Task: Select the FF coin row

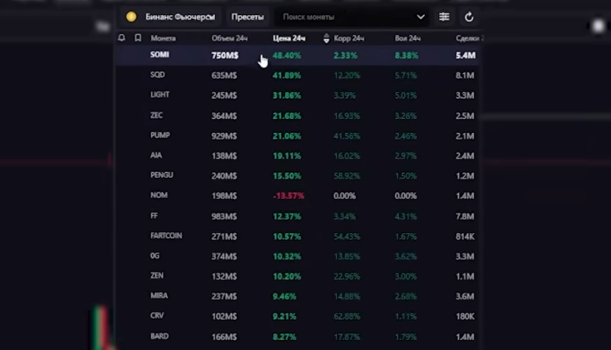Action: [x=298, y=216]
